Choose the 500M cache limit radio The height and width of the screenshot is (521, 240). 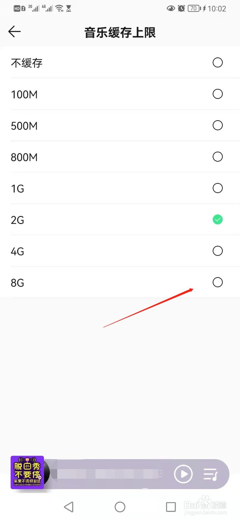218,125
